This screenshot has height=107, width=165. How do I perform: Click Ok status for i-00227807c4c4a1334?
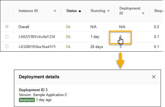point(68,37)
